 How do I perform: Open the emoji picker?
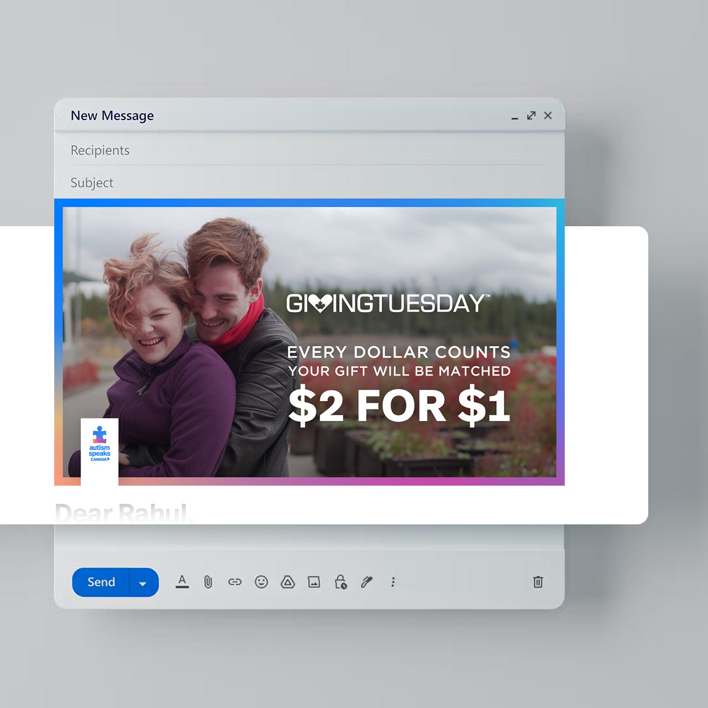point(261,582)
